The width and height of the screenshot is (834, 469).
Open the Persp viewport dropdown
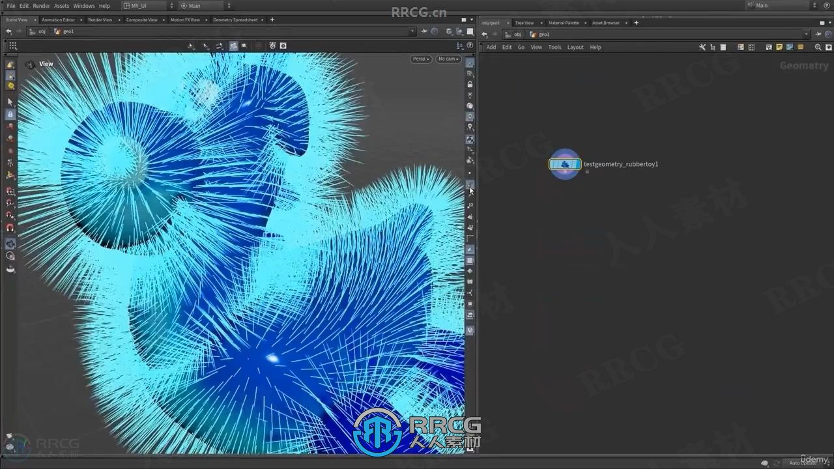421,59
